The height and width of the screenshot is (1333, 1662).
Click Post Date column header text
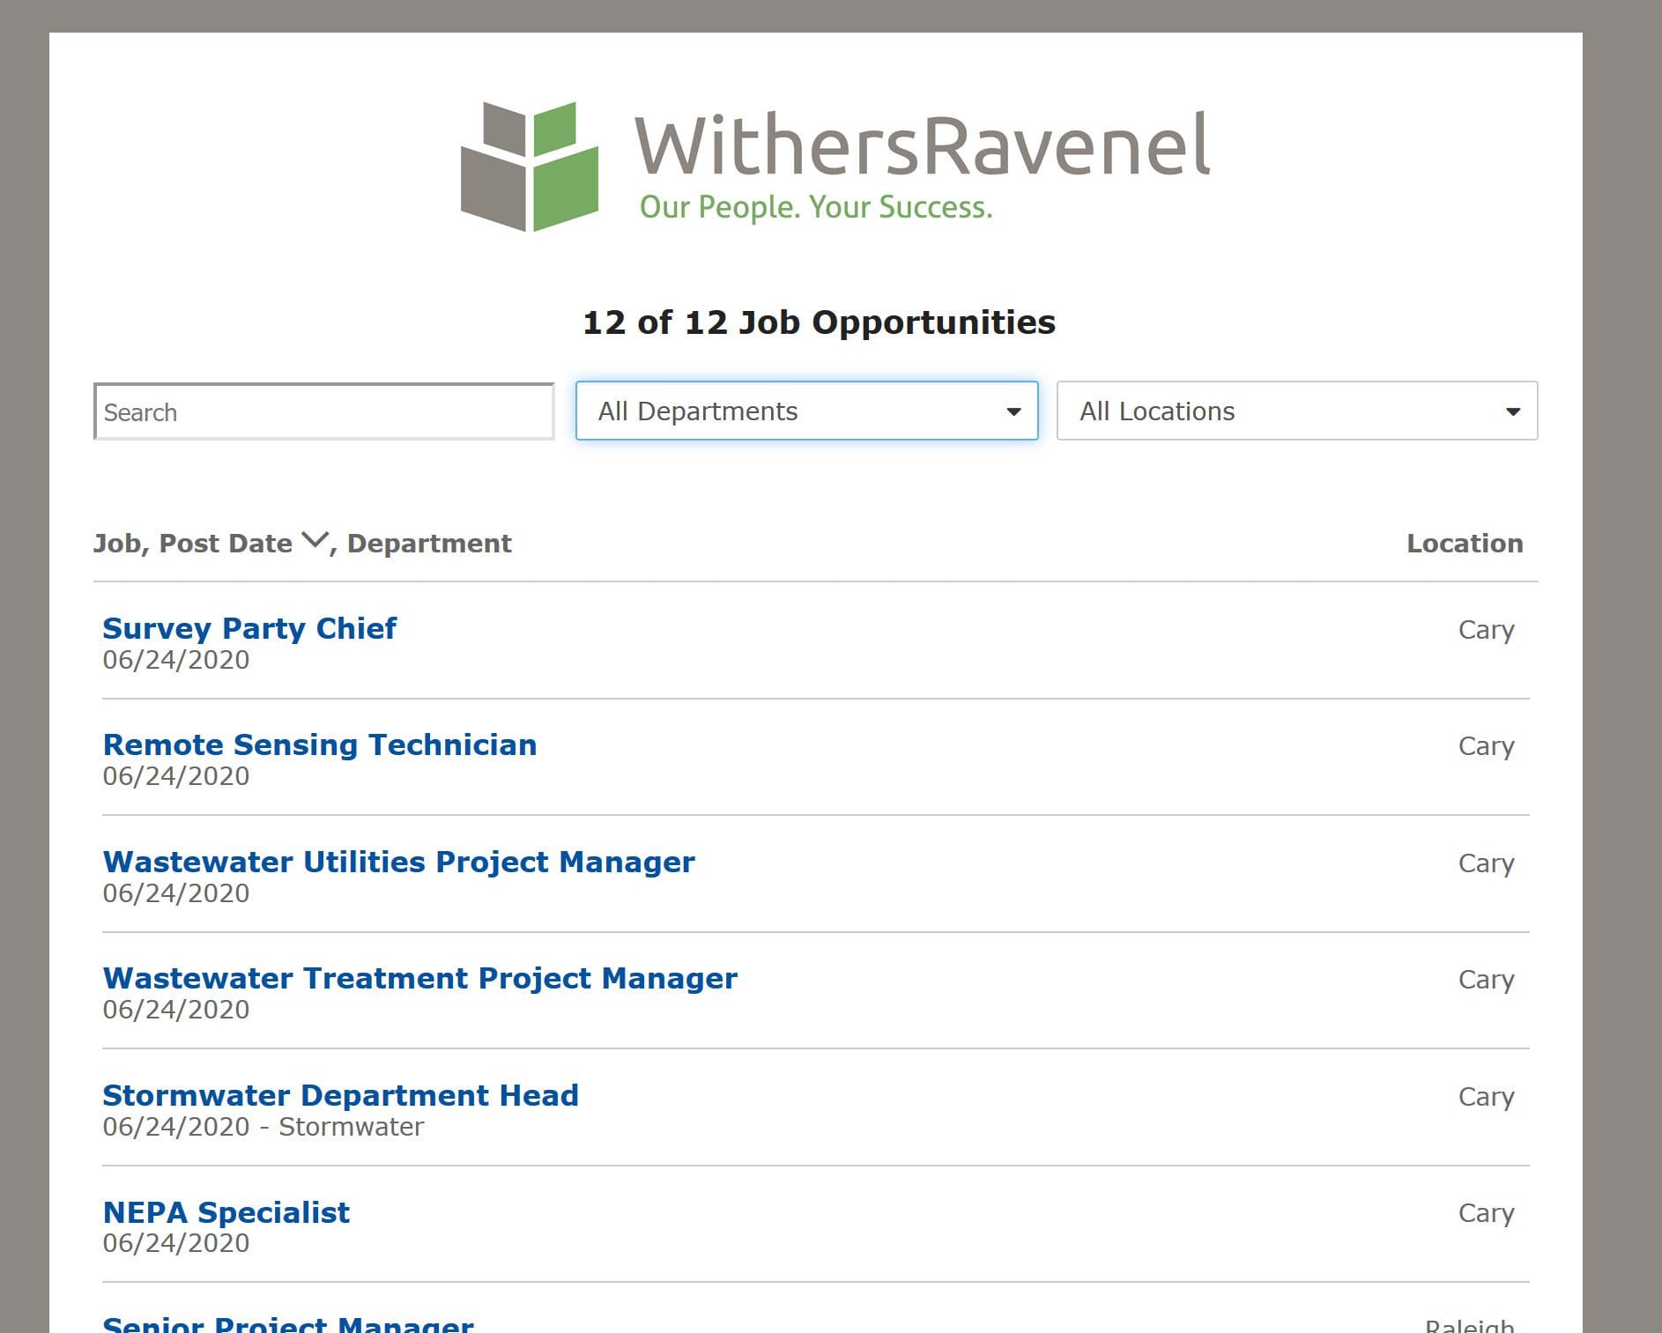click(226, 544)
